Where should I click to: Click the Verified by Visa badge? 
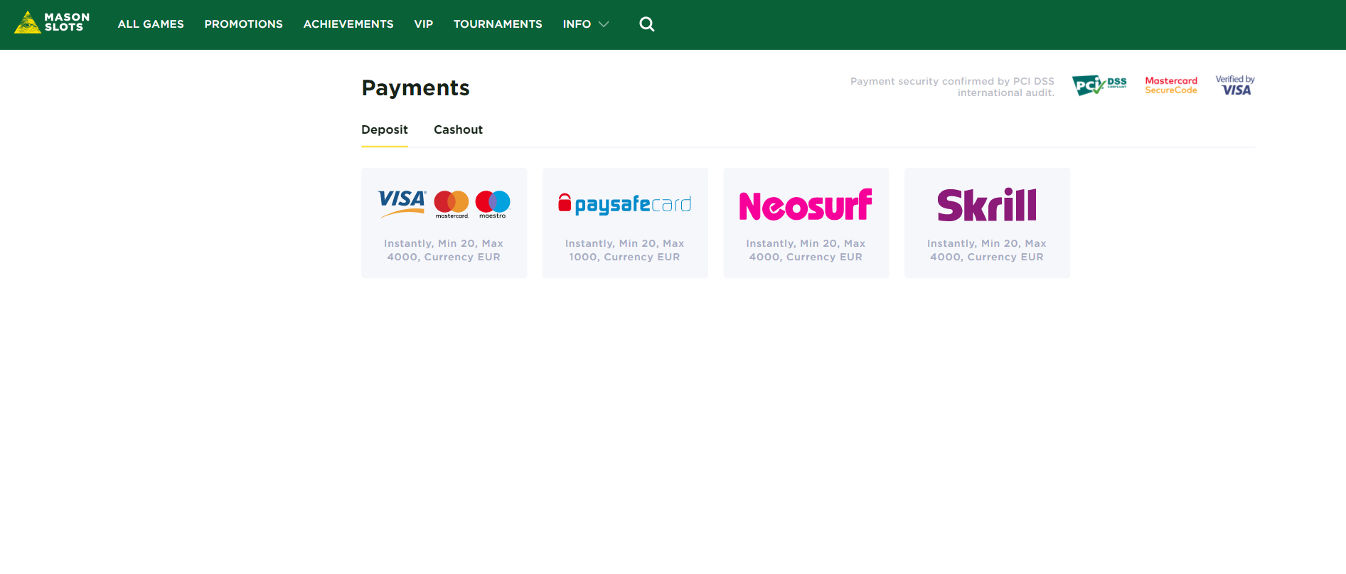point(1235,85)
